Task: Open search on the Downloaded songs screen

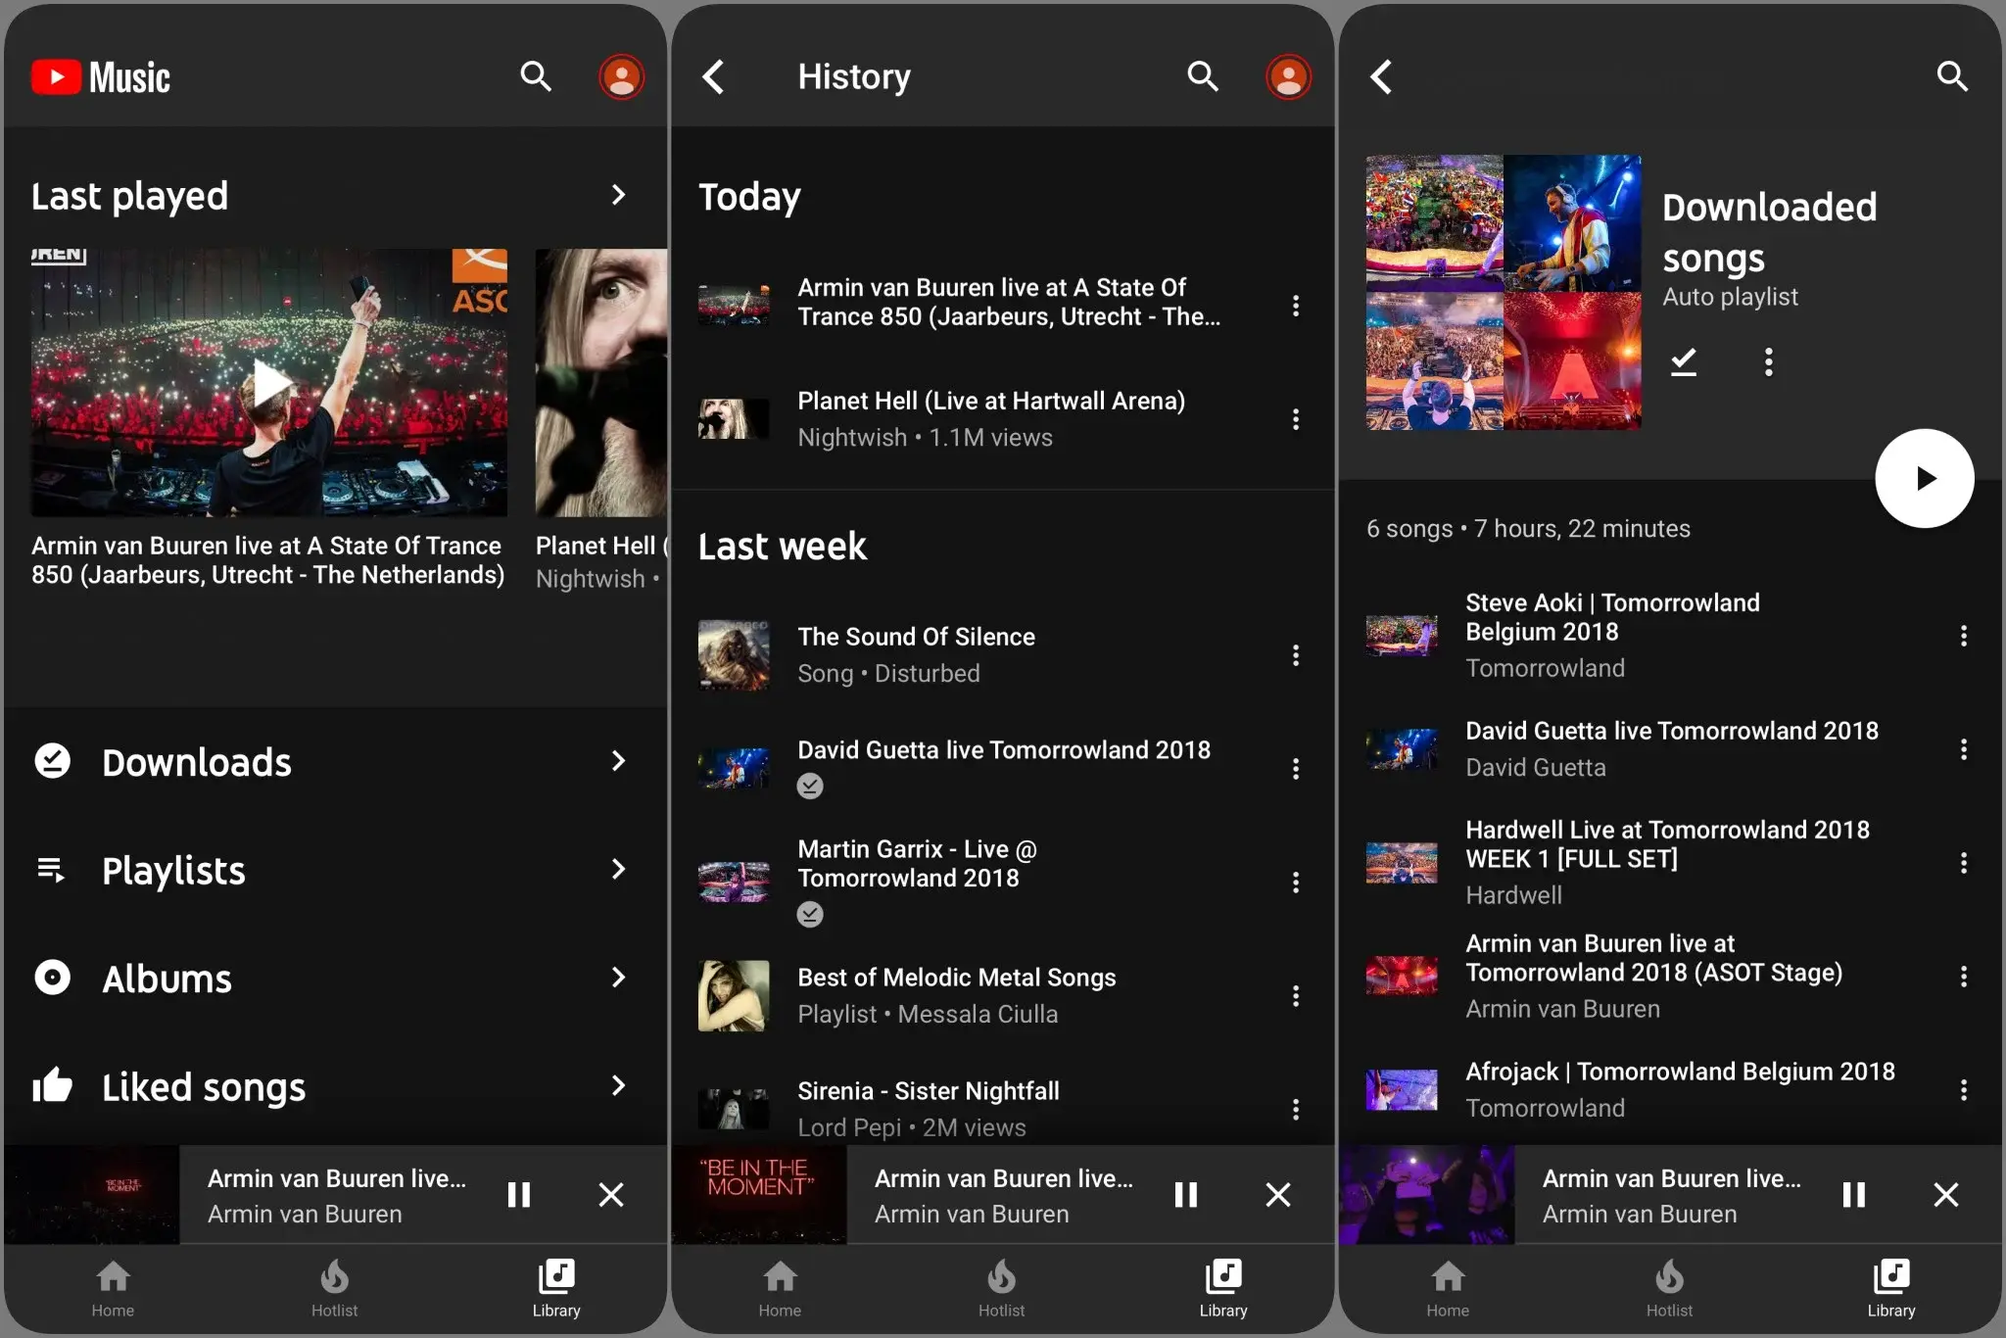Action: click(1951, 76)
